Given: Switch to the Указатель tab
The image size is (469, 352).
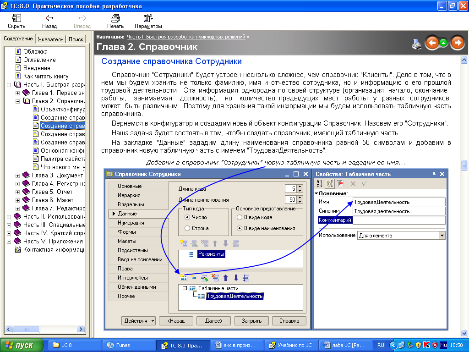Looking at the screenshot, I should [x=51, y=39].
